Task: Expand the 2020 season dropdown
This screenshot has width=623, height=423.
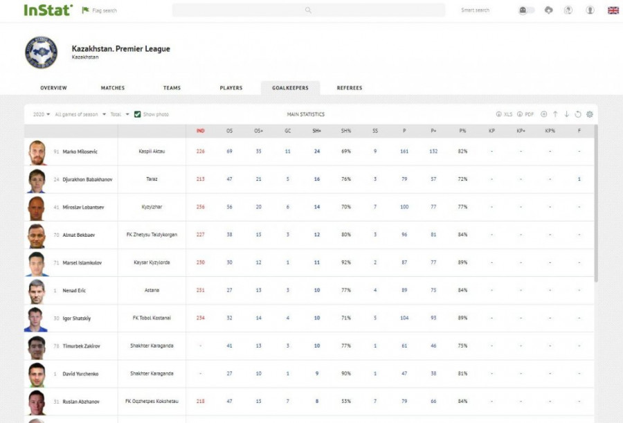Action: coord(42,114)
